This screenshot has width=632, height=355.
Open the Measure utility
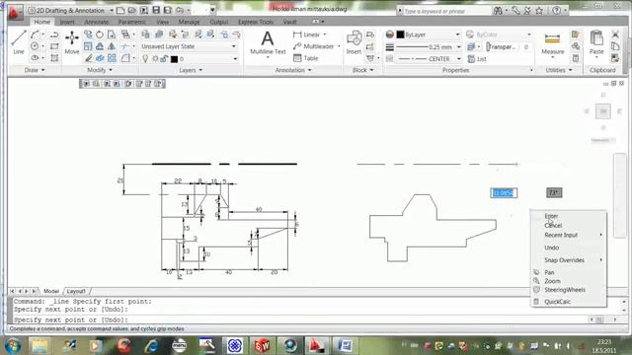(553, 43)
